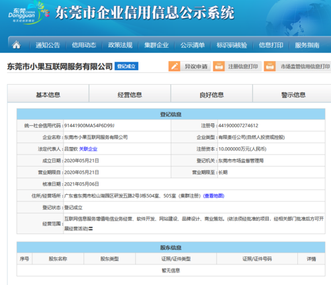
Task: Click the orange pencil icon for 异议申请
Action: [x=174, y=66]
